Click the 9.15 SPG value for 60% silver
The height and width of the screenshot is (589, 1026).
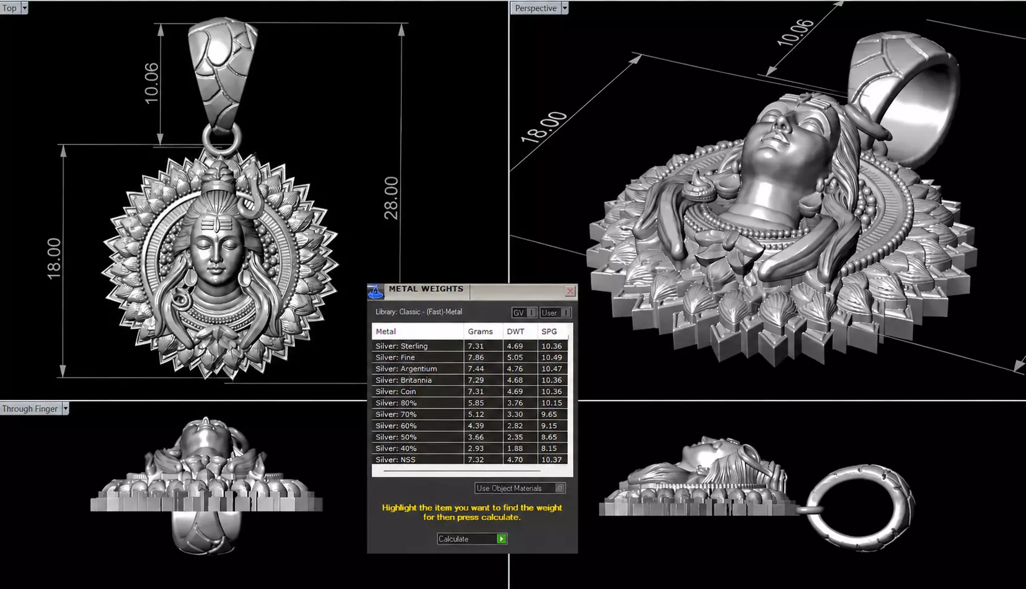[x=549, y=425]
